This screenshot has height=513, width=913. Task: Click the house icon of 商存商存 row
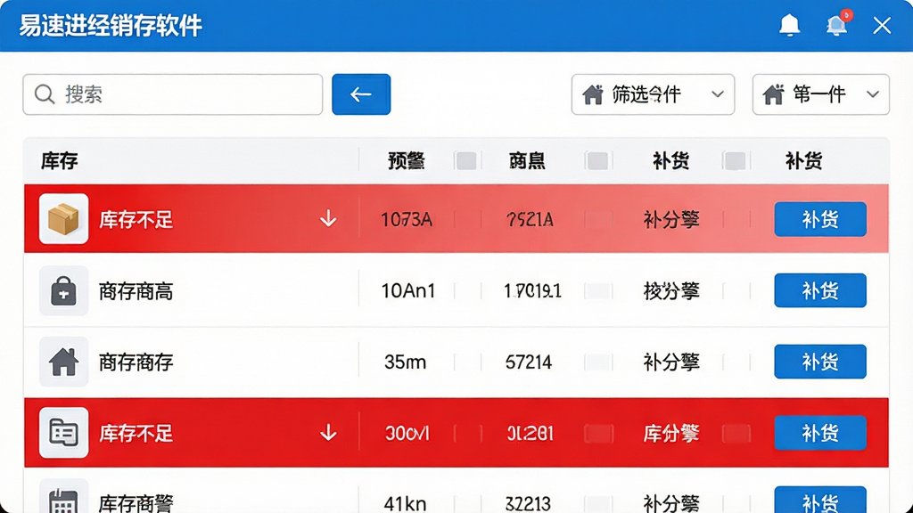63,362
